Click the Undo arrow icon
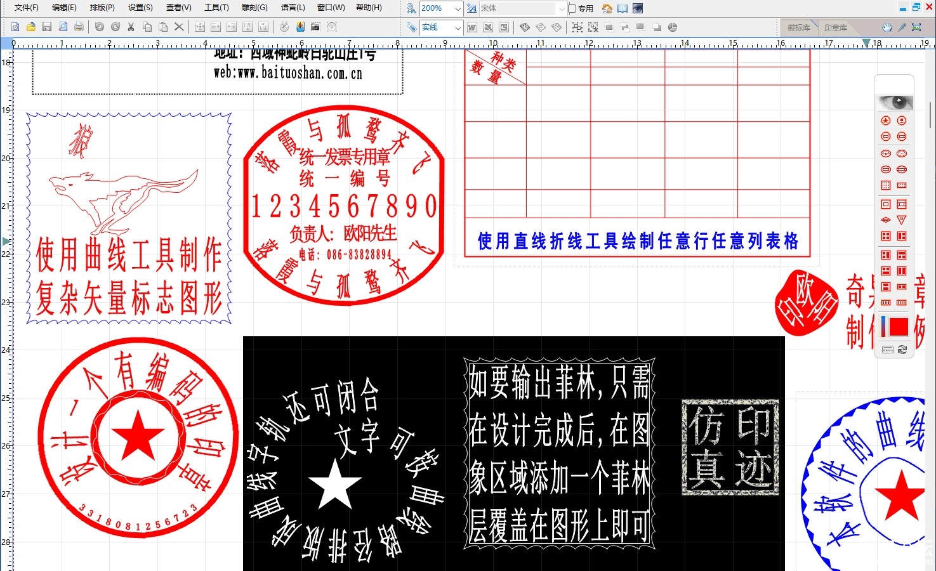This screenshot has height=571, width=936. coord(99,27)
